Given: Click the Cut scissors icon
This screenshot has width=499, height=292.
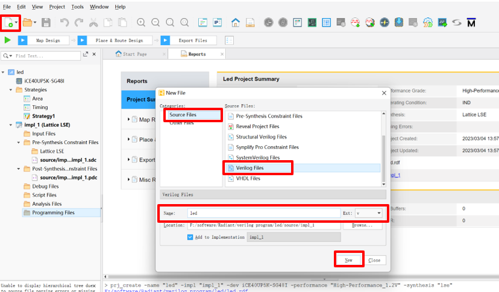Looking at the screenshot, I should 93,23.
